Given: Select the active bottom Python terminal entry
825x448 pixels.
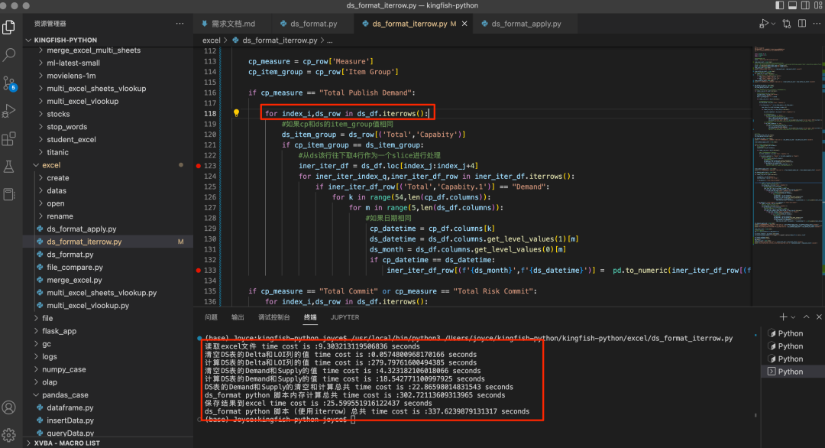Looking at the screenshot, I should [792, 372].
